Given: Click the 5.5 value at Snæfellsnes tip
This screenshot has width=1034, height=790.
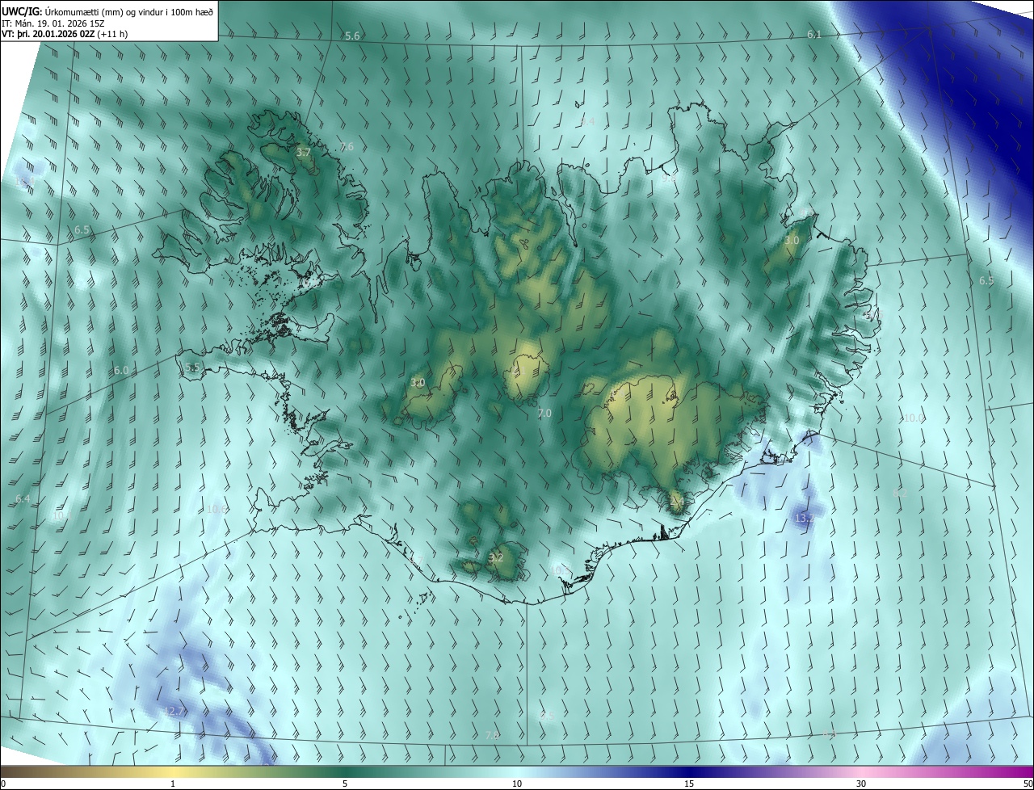Looking at the screenshot, I should (192, 367).
